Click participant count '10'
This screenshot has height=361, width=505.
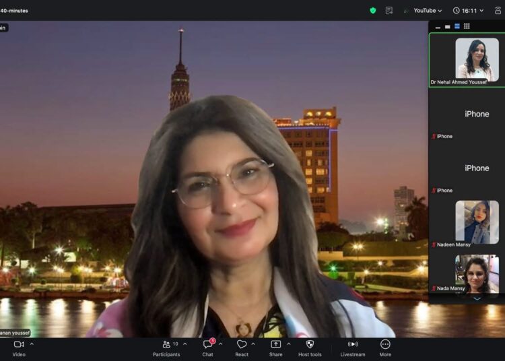point(176,344)
